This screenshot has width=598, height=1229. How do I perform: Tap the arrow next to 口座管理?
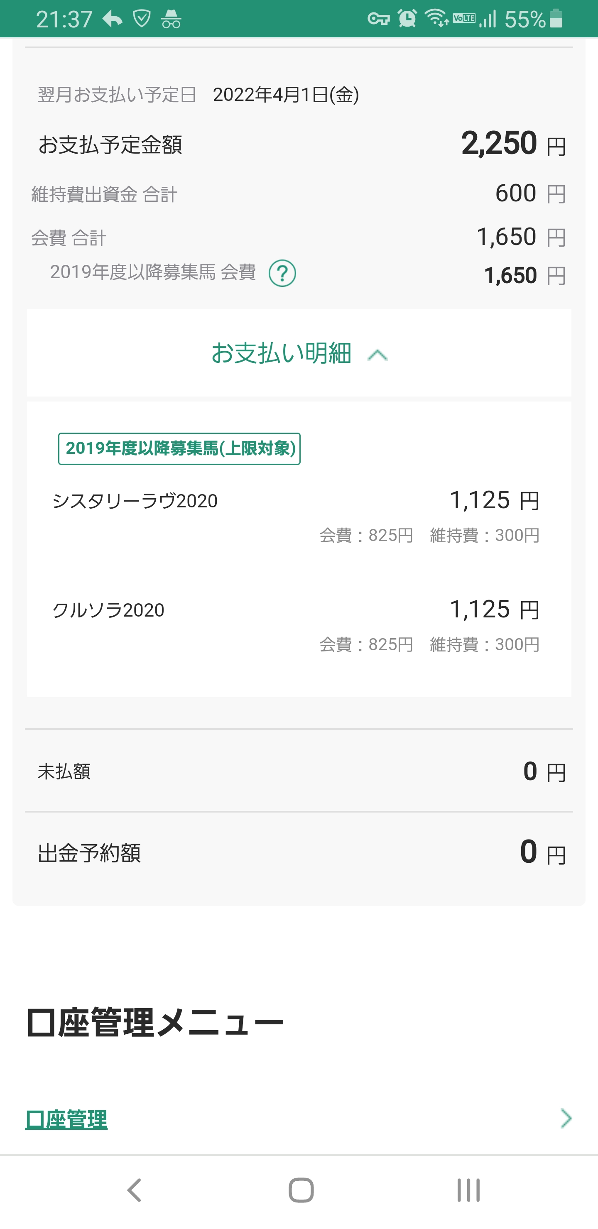click(566, 1118)
